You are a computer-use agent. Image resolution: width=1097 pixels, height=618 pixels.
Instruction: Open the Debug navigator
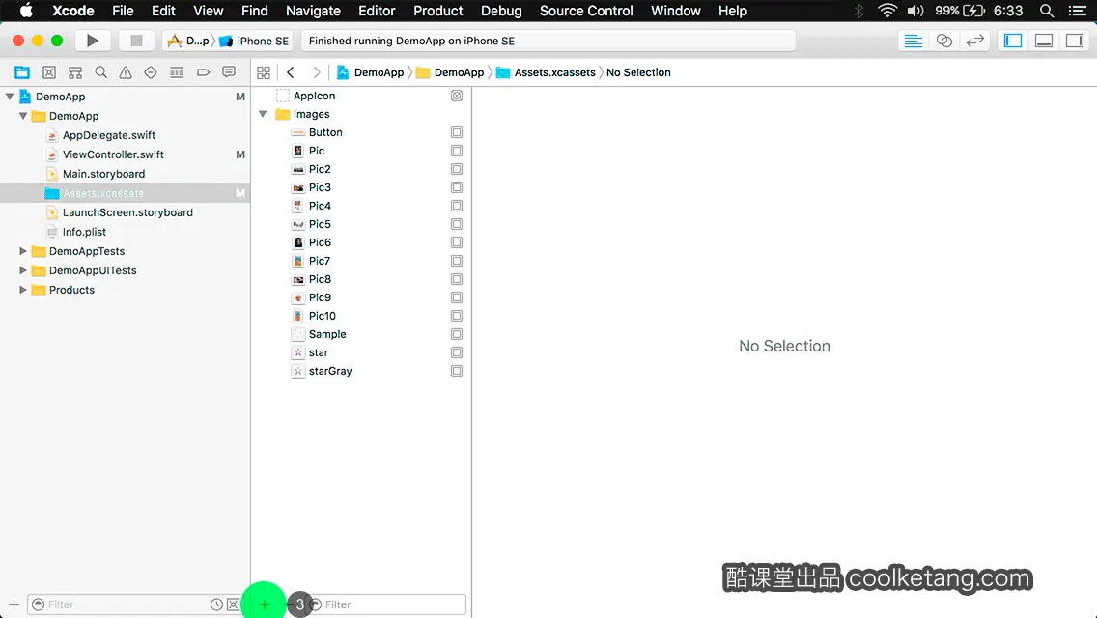tap(177, 72)
